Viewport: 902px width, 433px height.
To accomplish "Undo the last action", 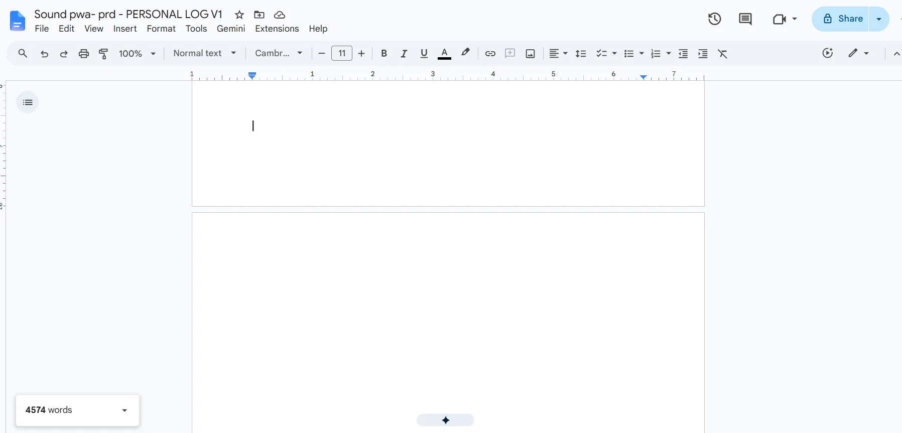I will click(44, 54).
